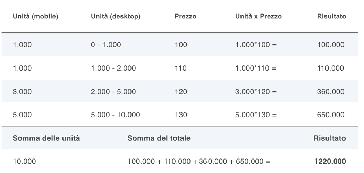Select the price cell showing 110
This screenshot has height=173, width=364.
tap(180, 68)
